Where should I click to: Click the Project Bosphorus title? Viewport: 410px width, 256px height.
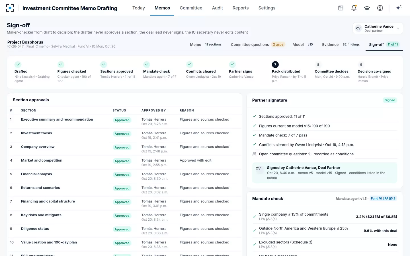click(x=25, y=42)
